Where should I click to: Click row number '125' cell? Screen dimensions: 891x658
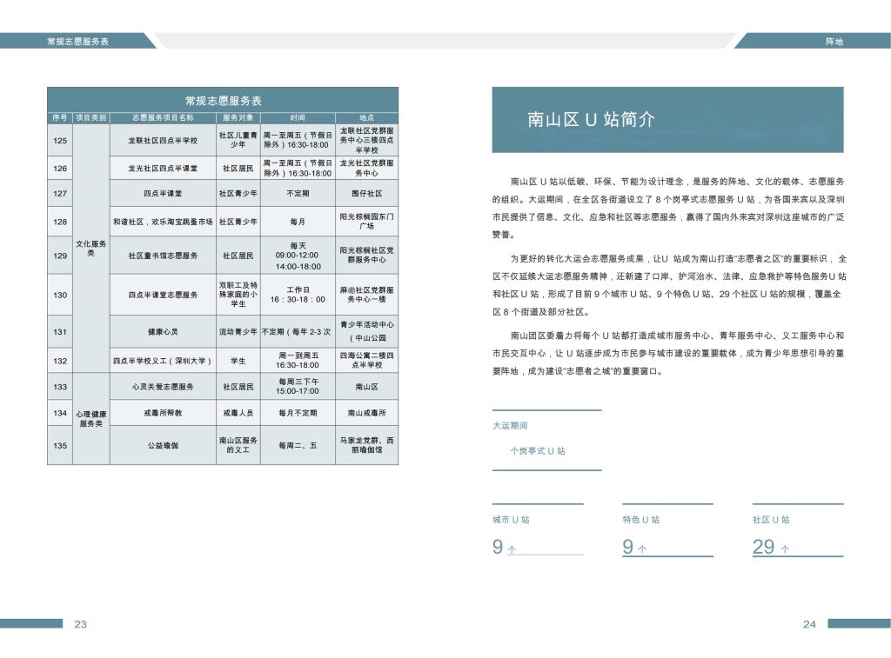tap(60, 140)
